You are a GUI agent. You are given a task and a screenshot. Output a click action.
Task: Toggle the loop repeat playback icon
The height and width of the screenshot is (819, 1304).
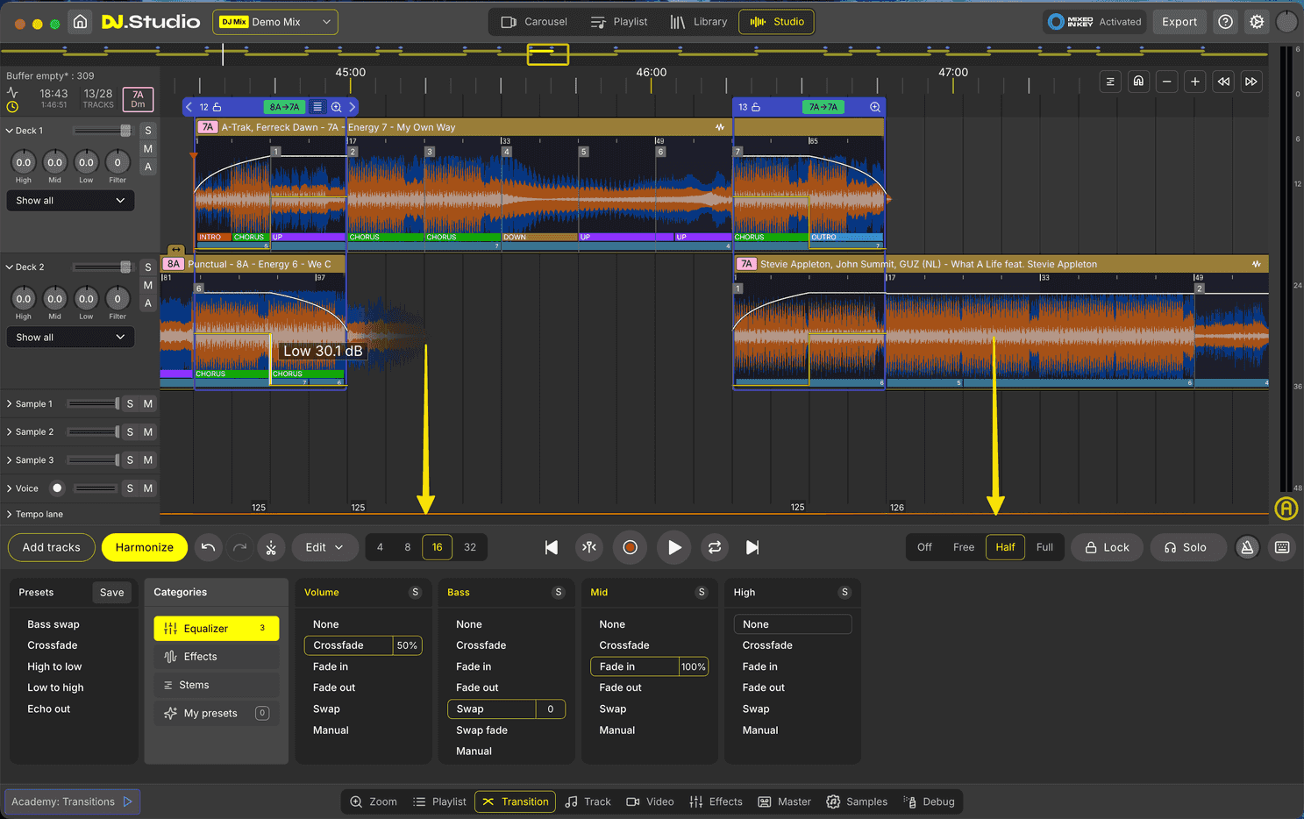click(x=714, y=547)
